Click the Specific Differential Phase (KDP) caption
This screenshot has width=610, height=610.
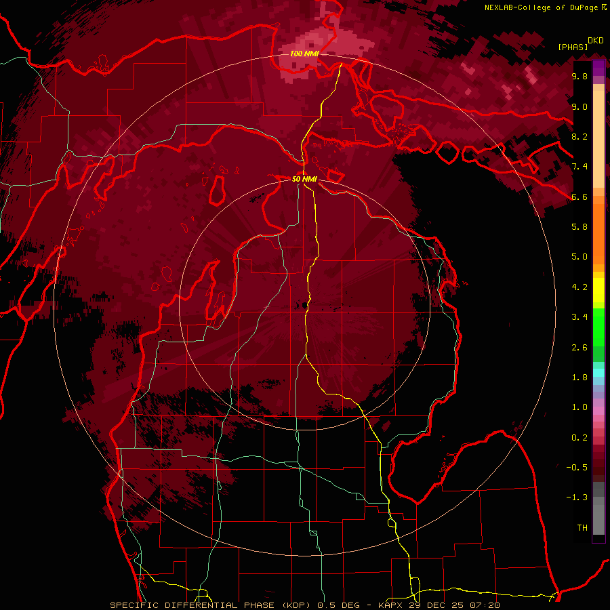point(211,605)
